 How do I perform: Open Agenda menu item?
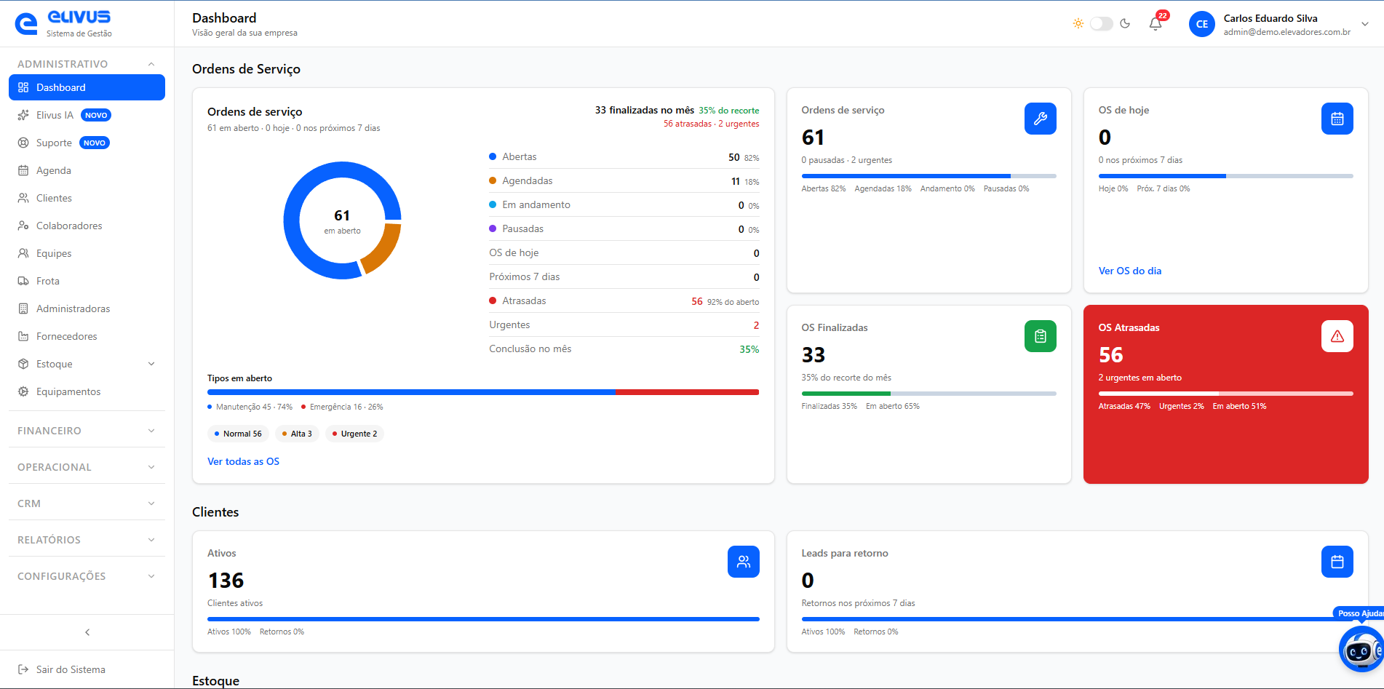pos(87,170)
